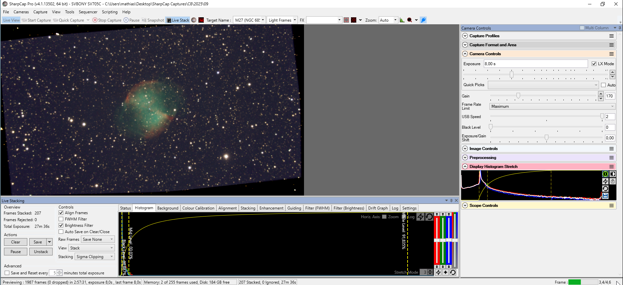
Task: Enable the Auto exposure checkbox
Action: pos(603,85)
